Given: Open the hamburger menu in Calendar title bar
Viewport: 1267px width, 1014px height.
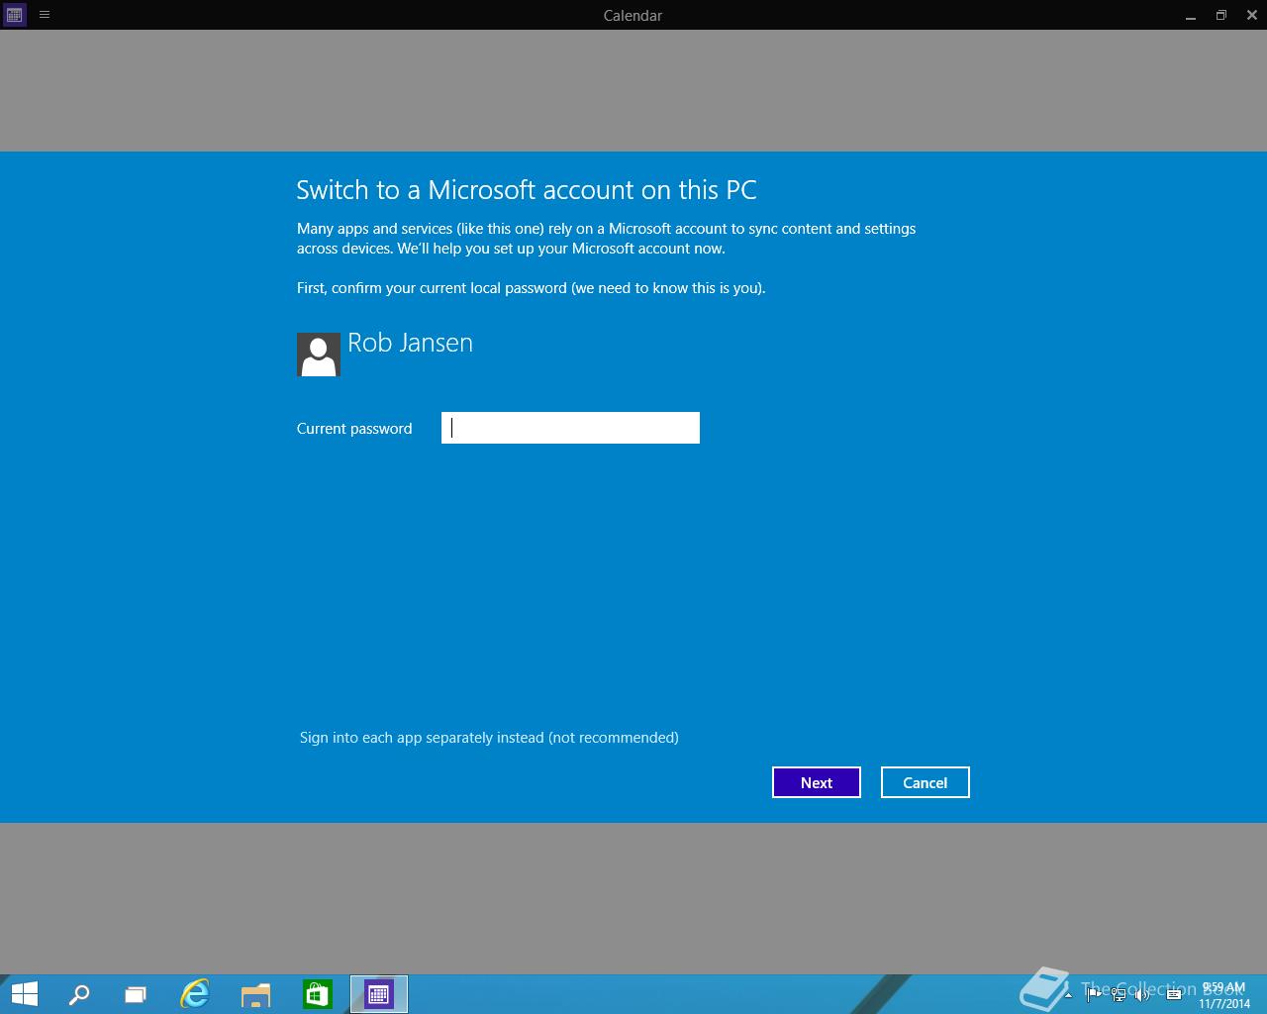Looking at the screenshot, I should click(x=45, y=15).
